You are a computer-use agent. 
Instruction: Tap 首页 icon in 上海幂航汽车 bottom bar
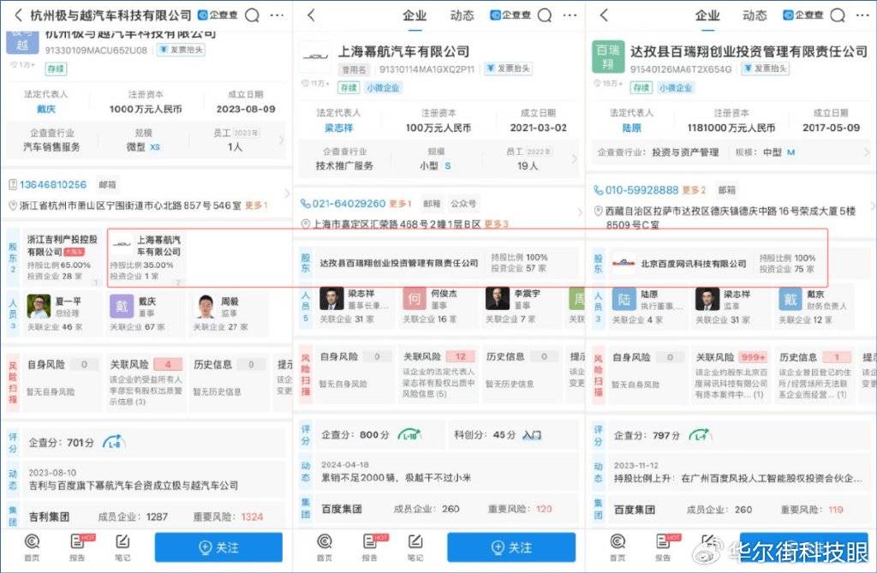click(325, 546)
